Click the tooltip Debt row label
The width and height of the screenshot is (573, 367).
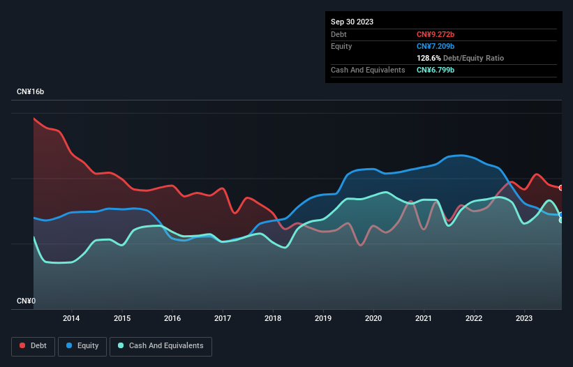point(338,34)
